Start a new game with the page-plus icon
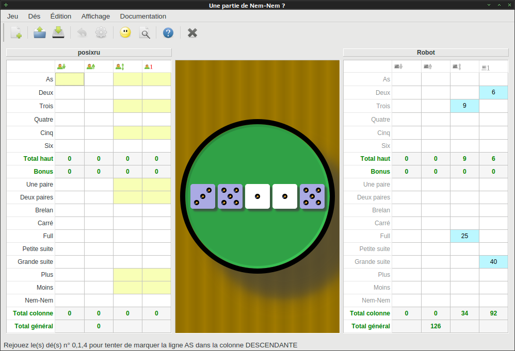The height and width of the screenshot is (351, 515). pyautogui.click(x=16, y=33)
